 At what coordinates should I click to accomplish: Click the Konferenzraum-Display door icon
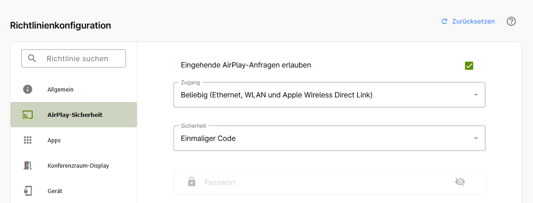pyautogui.click(x=28, y=165)
